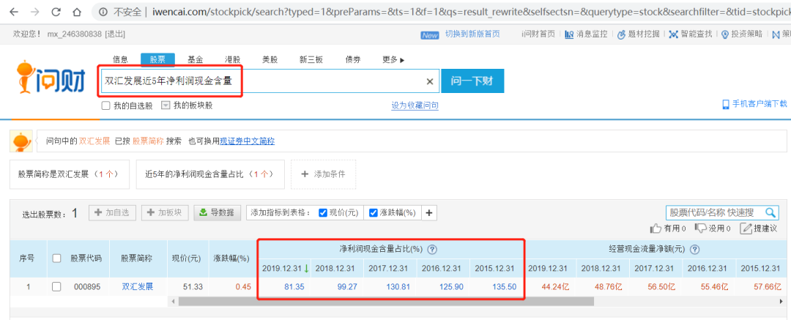Tick the checkbox for row 000895
The height and width of the screenshot is (320, 791).
56,287
